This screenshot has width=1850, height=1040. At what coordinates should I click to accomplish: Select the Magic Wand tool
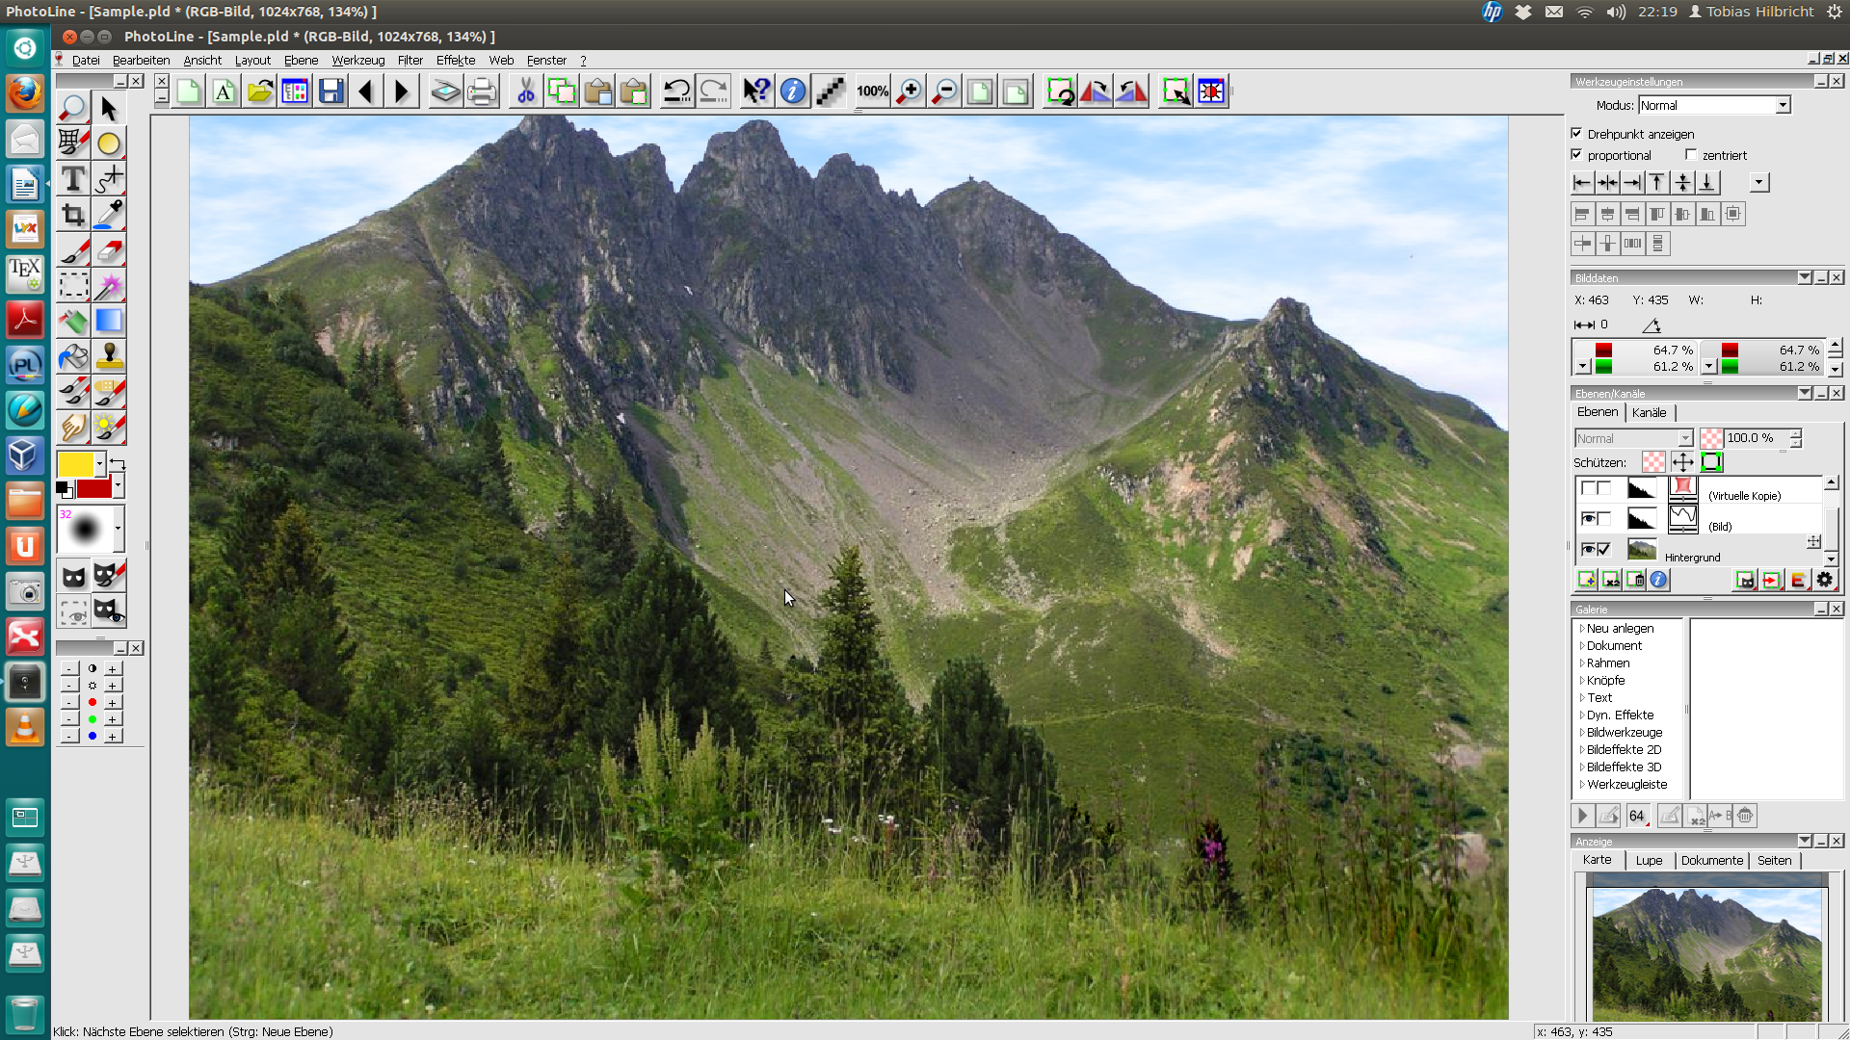tap(110, 286)
